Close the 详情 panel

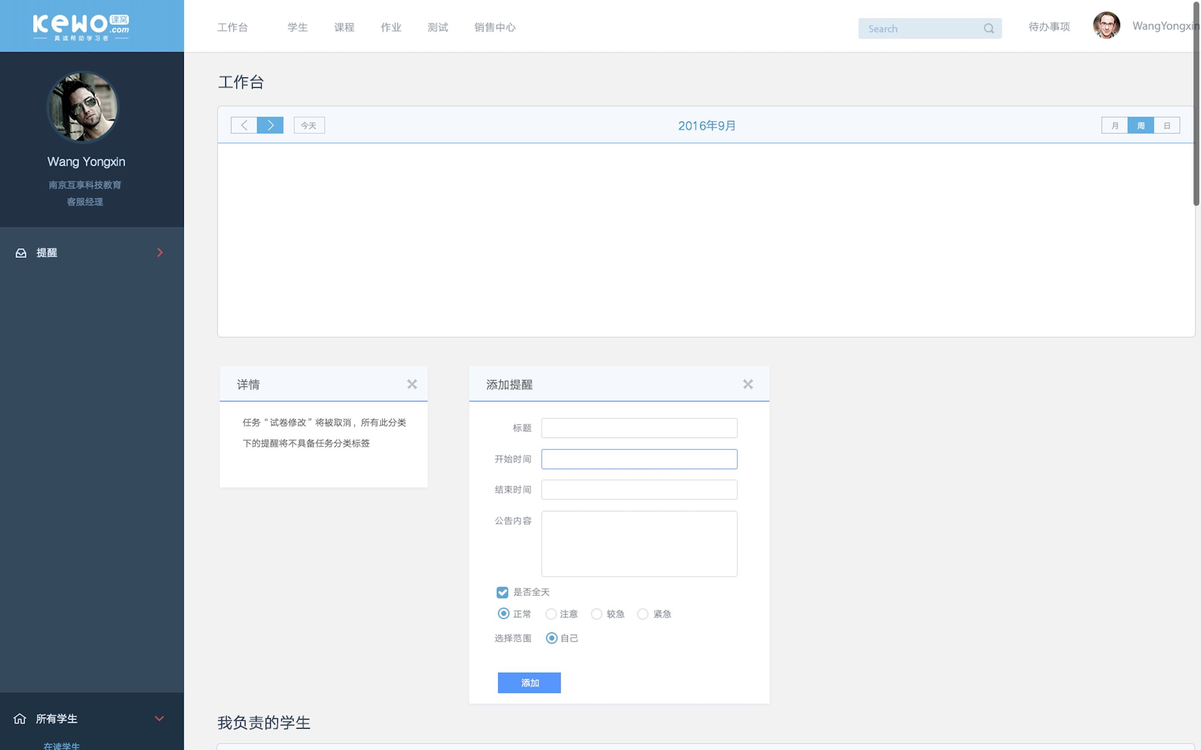(x=412, y=384)
